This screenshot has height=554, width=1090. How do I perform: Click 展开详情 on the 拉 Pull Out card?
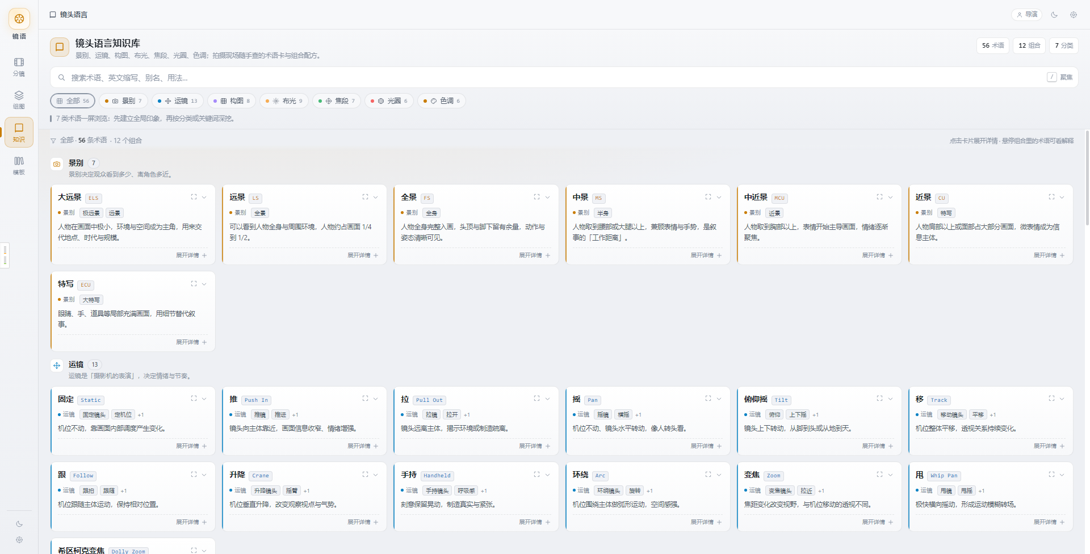[x=534, y=446]
